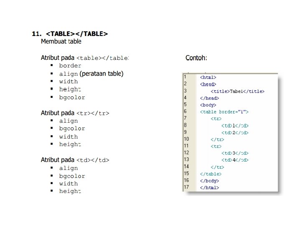Click the <title>Tabel</title> code line
The image size is (301, 226).
[237, 91]
